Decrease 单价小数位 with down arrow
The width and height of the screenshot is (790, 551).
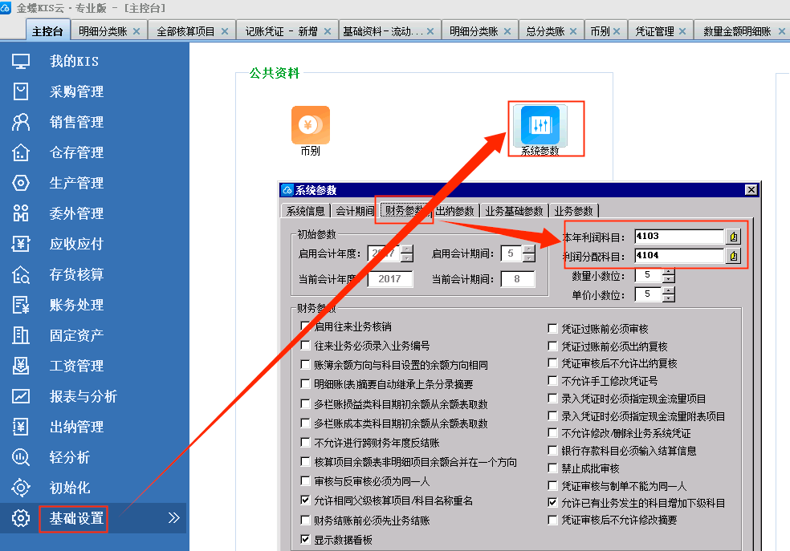tap(668, 298)
